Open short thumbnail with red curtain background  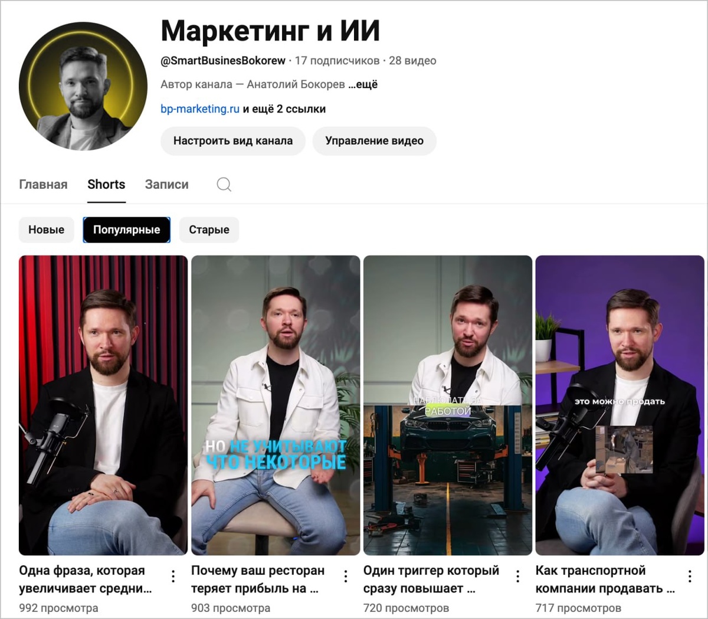tap(103, 405)
